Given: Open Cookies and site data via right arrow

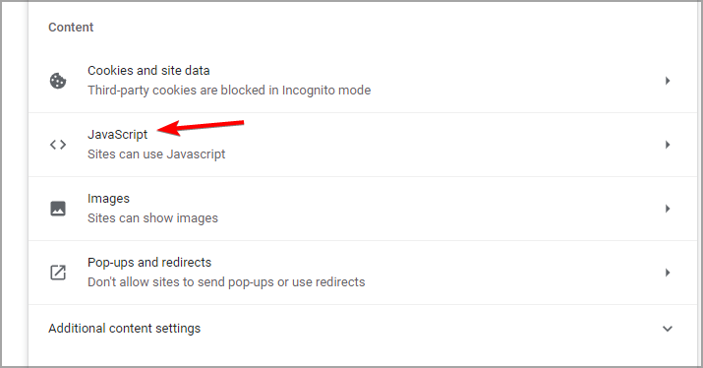Looking at the screenshot, I should [668, 81].
